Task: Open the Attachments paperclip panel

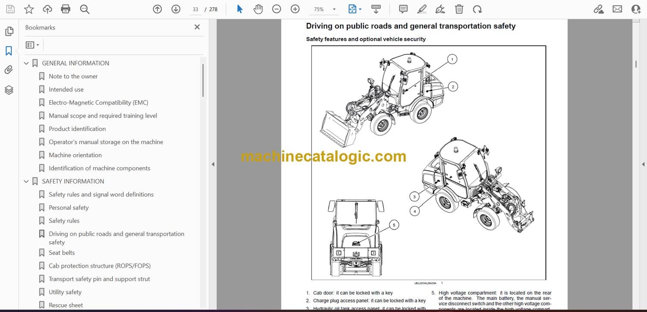Action: point(9,70)
